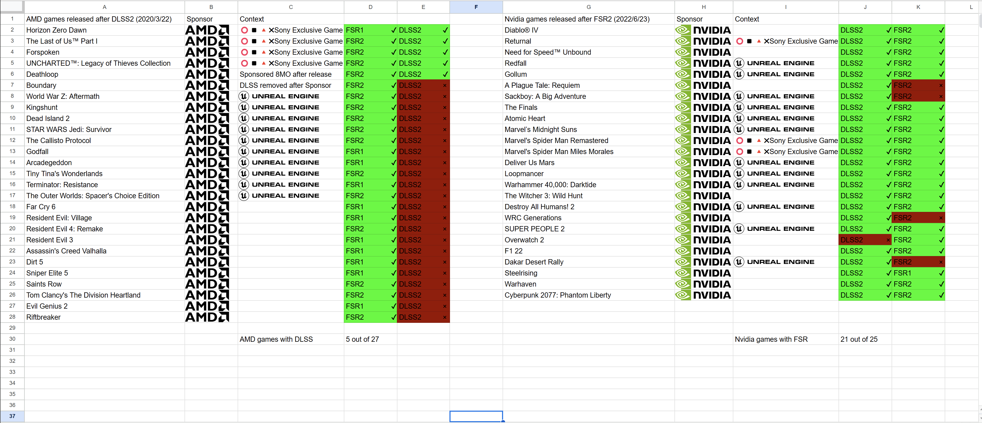Click the AMD logo in the Riftbreaker row
This screenshot has height=423, width=982.
click(207, 317)
